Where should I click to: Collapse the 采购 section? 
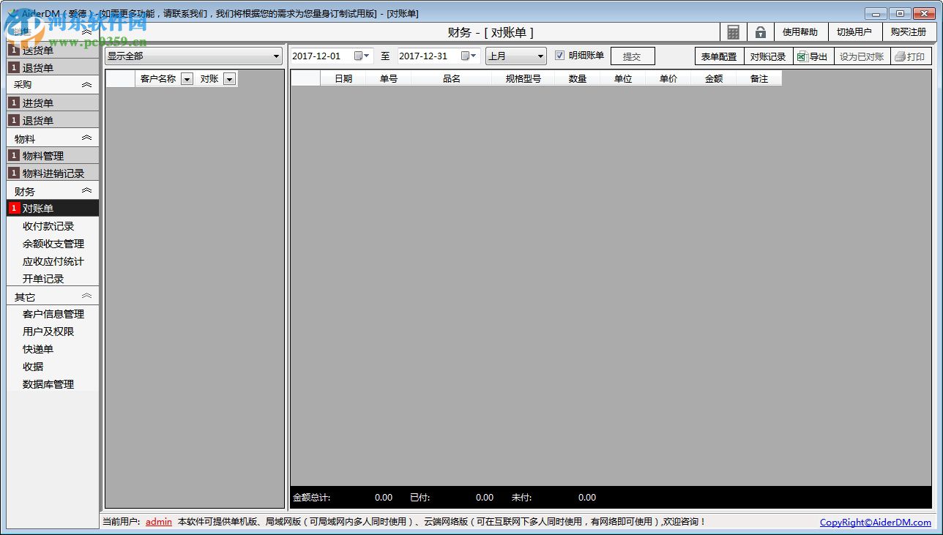pos(86,85)
